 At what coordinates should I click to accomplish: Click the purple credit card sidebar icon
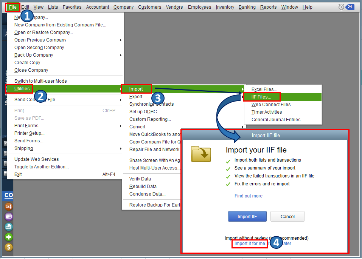point(9,216)
